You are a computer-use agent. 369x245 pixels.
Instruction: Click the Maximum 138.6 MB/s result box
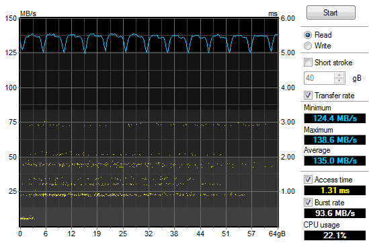[x=335, y=140]
